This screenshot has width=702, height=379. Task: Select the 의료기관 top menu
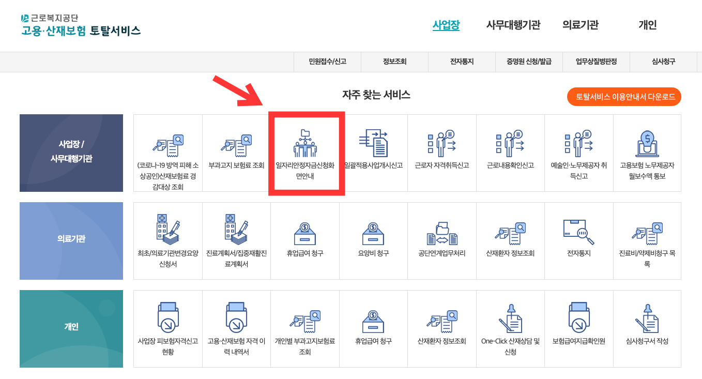click(x=581, y=25)
